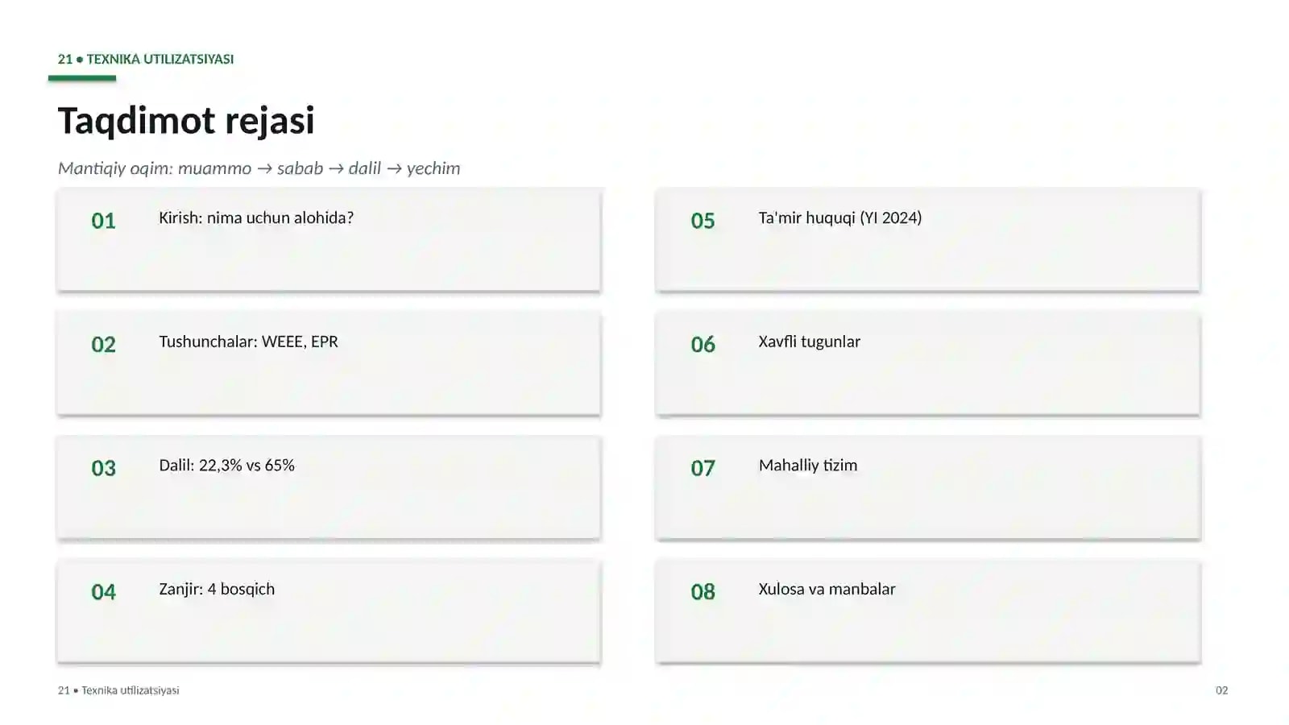
Task: Select the 01 Kirish agenda card
Action: 329,239
